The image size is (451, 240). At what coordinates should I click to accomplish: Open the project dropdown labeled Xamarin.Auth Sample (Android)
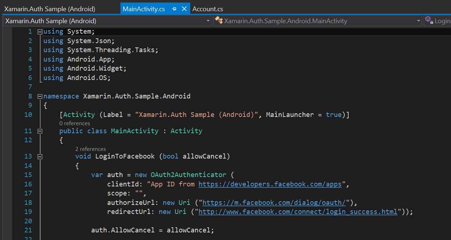(208, 21)
